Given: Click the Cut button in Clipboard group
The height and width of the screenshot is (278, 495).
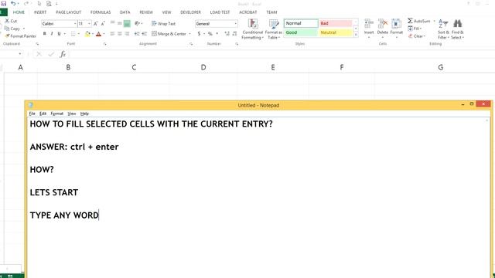Looking at the screenshot, I should 11,21.
